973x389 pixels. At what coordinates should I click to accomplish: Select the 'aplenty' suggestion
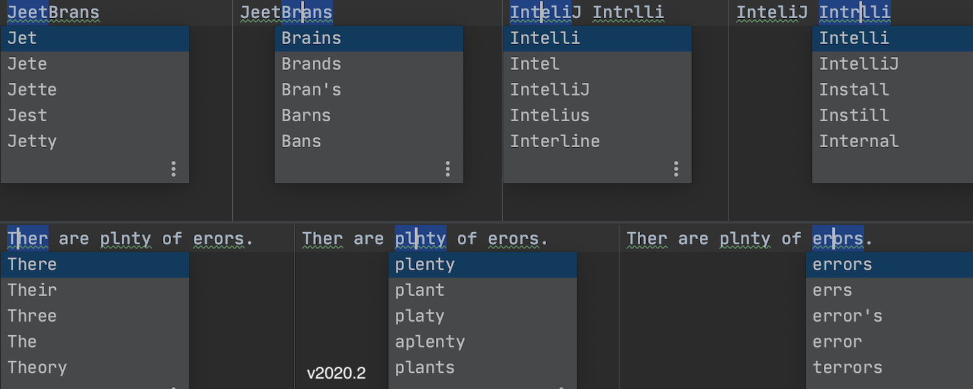(x=483, y=342)
